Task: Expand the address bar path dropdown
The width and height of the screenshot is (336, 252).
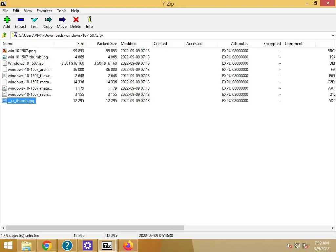Action: tap(333, 35)
